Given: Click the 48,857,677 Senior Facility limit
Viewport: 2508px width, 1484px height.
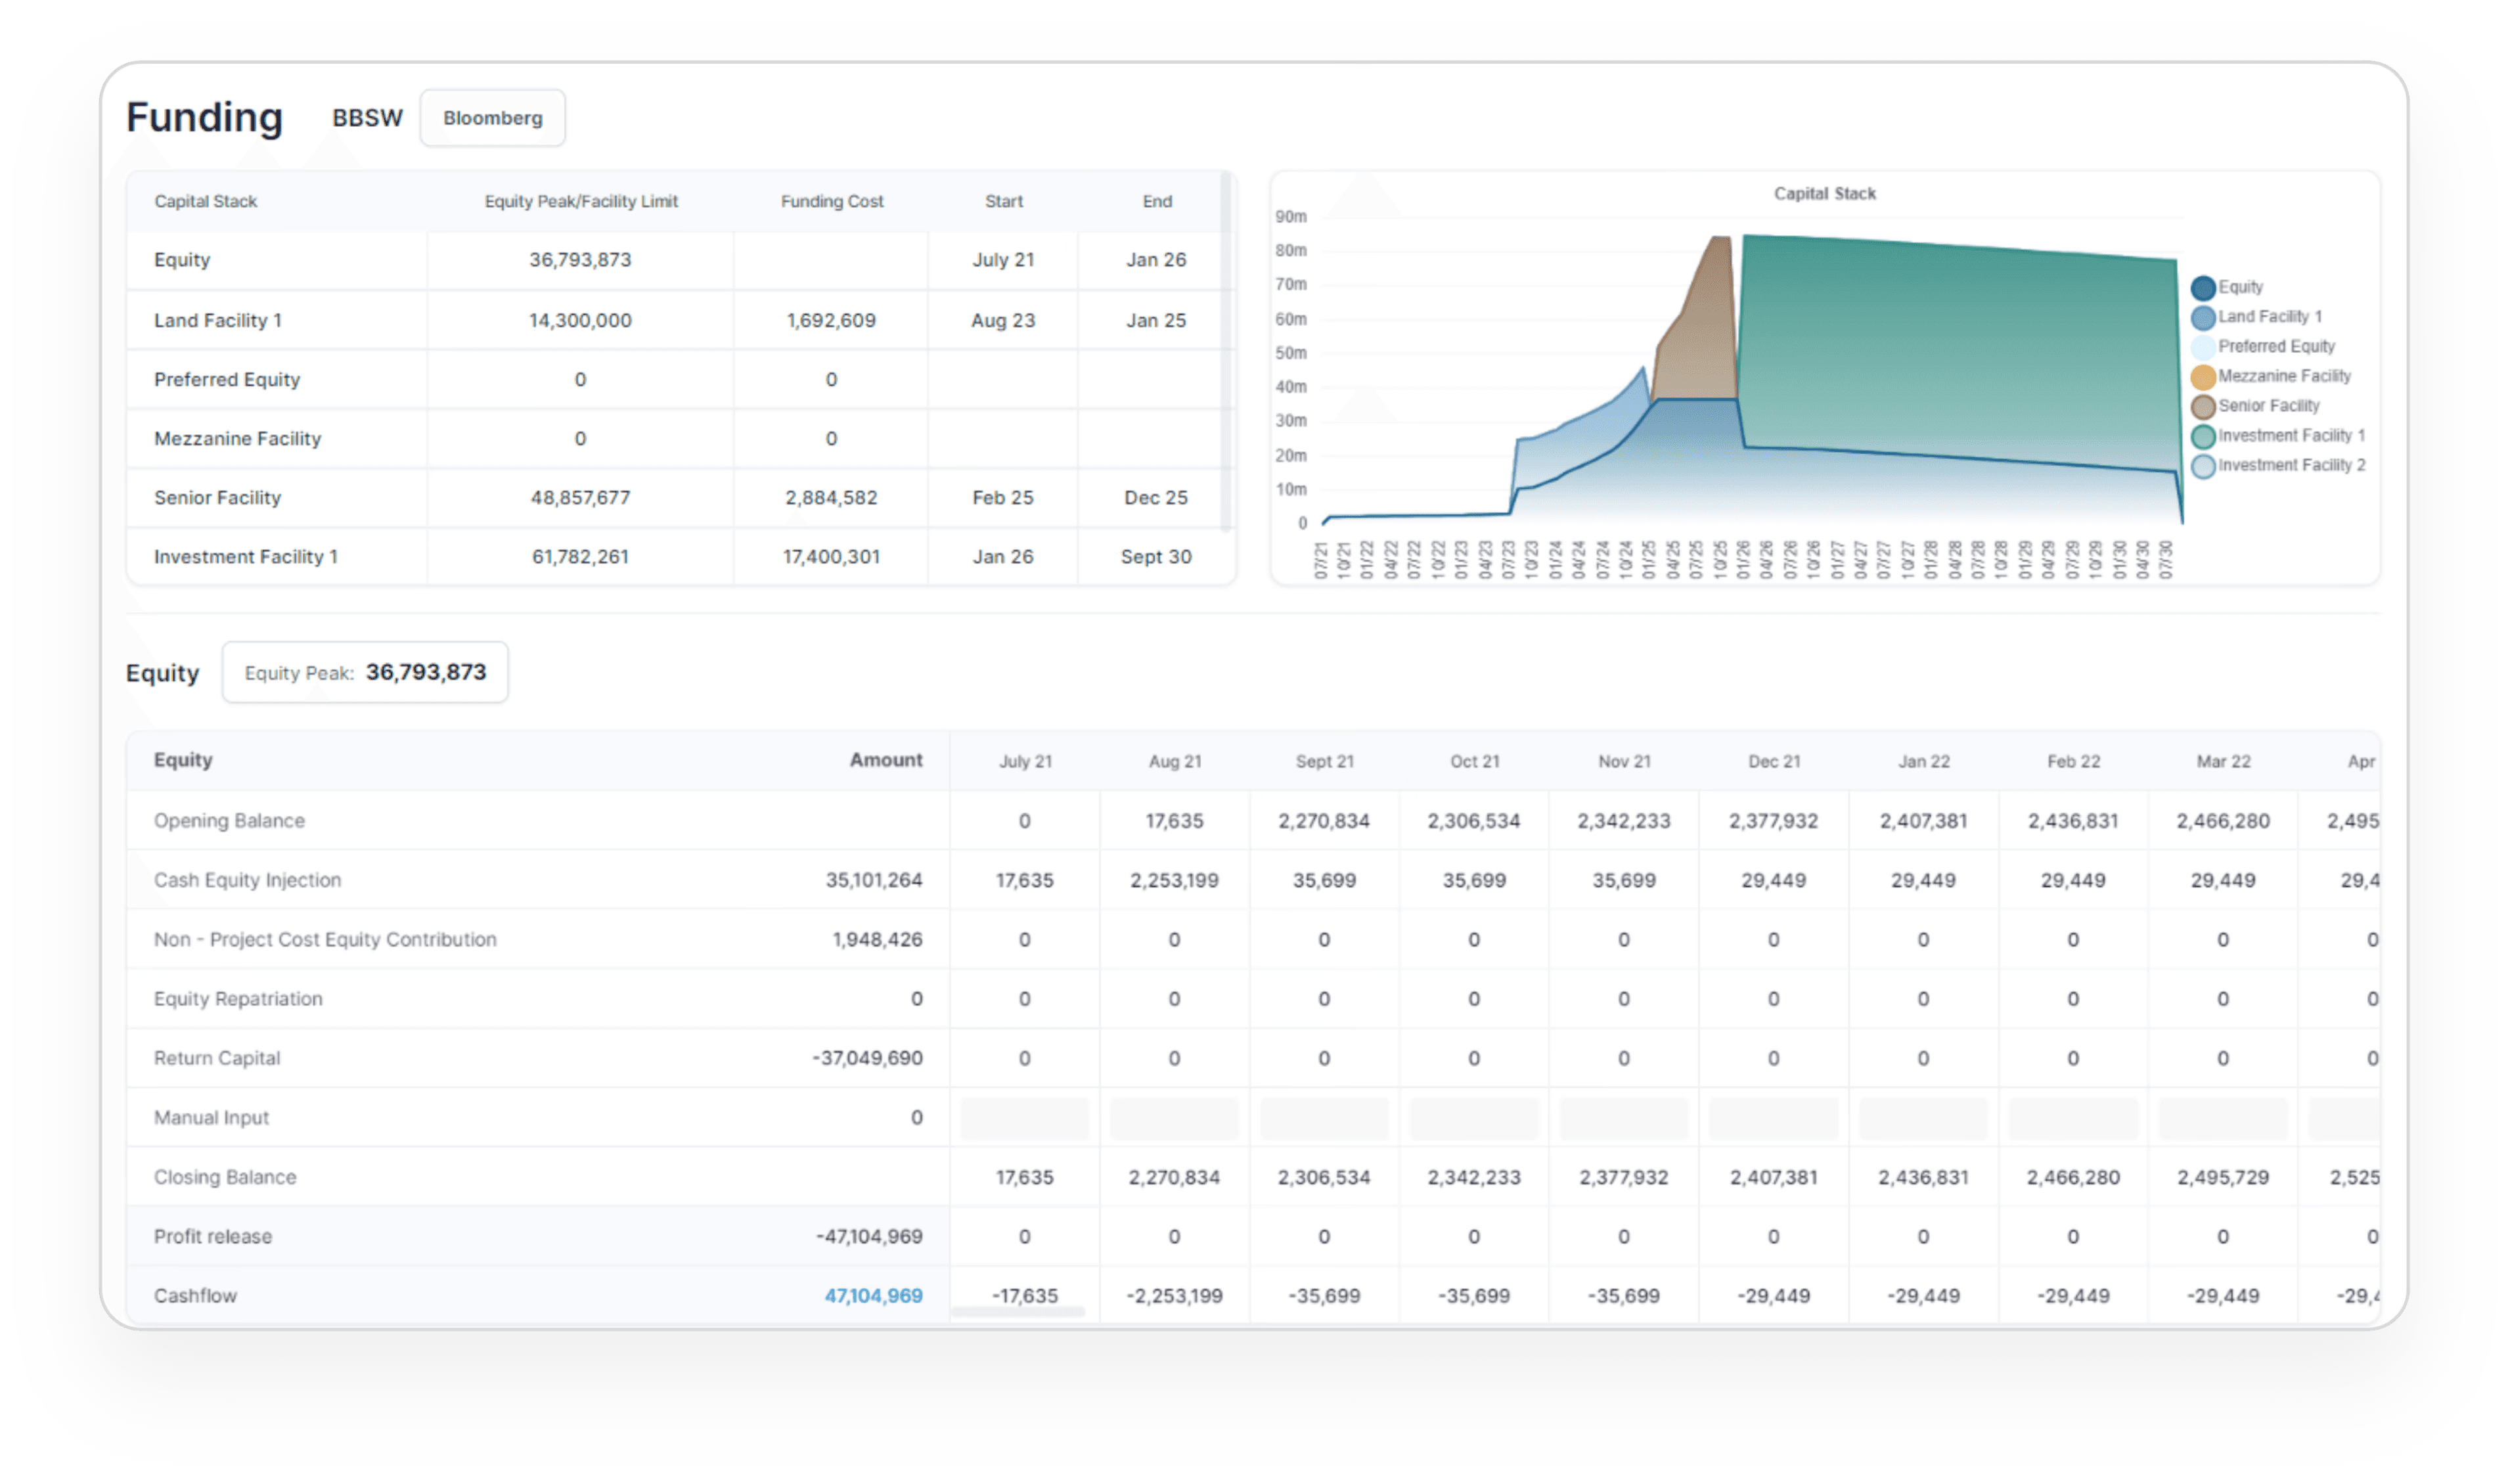Looking at the screenshot, I should pos(580,497).
